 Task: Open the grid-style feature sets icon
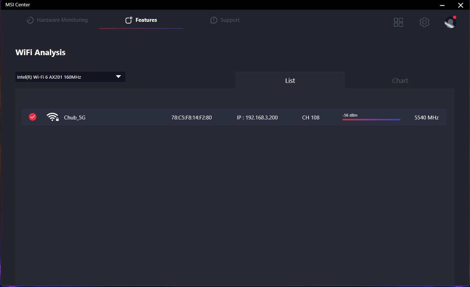[x=398, y=22]
